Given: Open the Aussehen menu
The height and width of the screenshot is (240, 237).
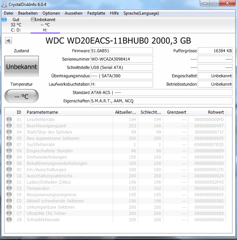Looking at the screenshot, I should pos(73,13).
